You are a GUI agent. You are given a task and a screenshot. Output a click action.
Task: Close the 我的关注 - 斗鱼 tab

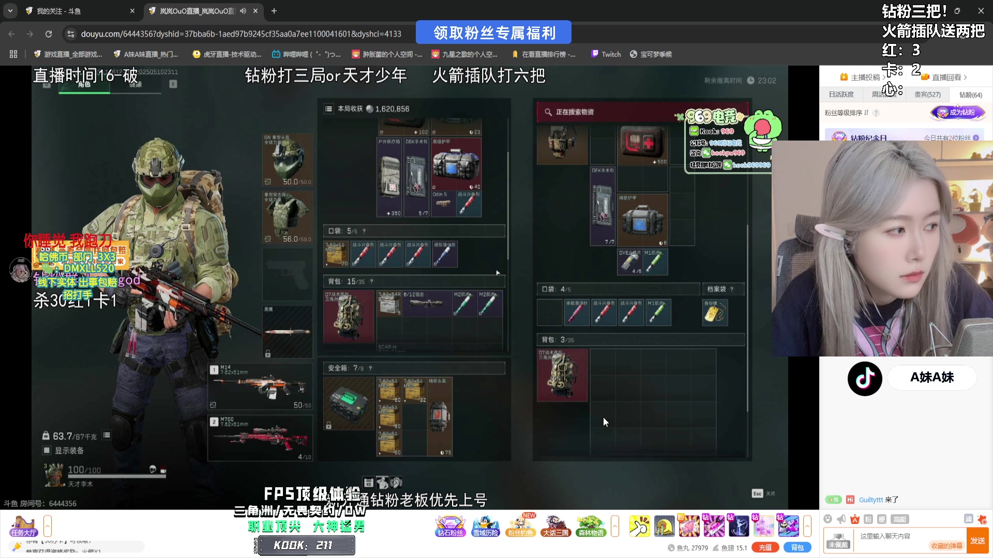132,11
